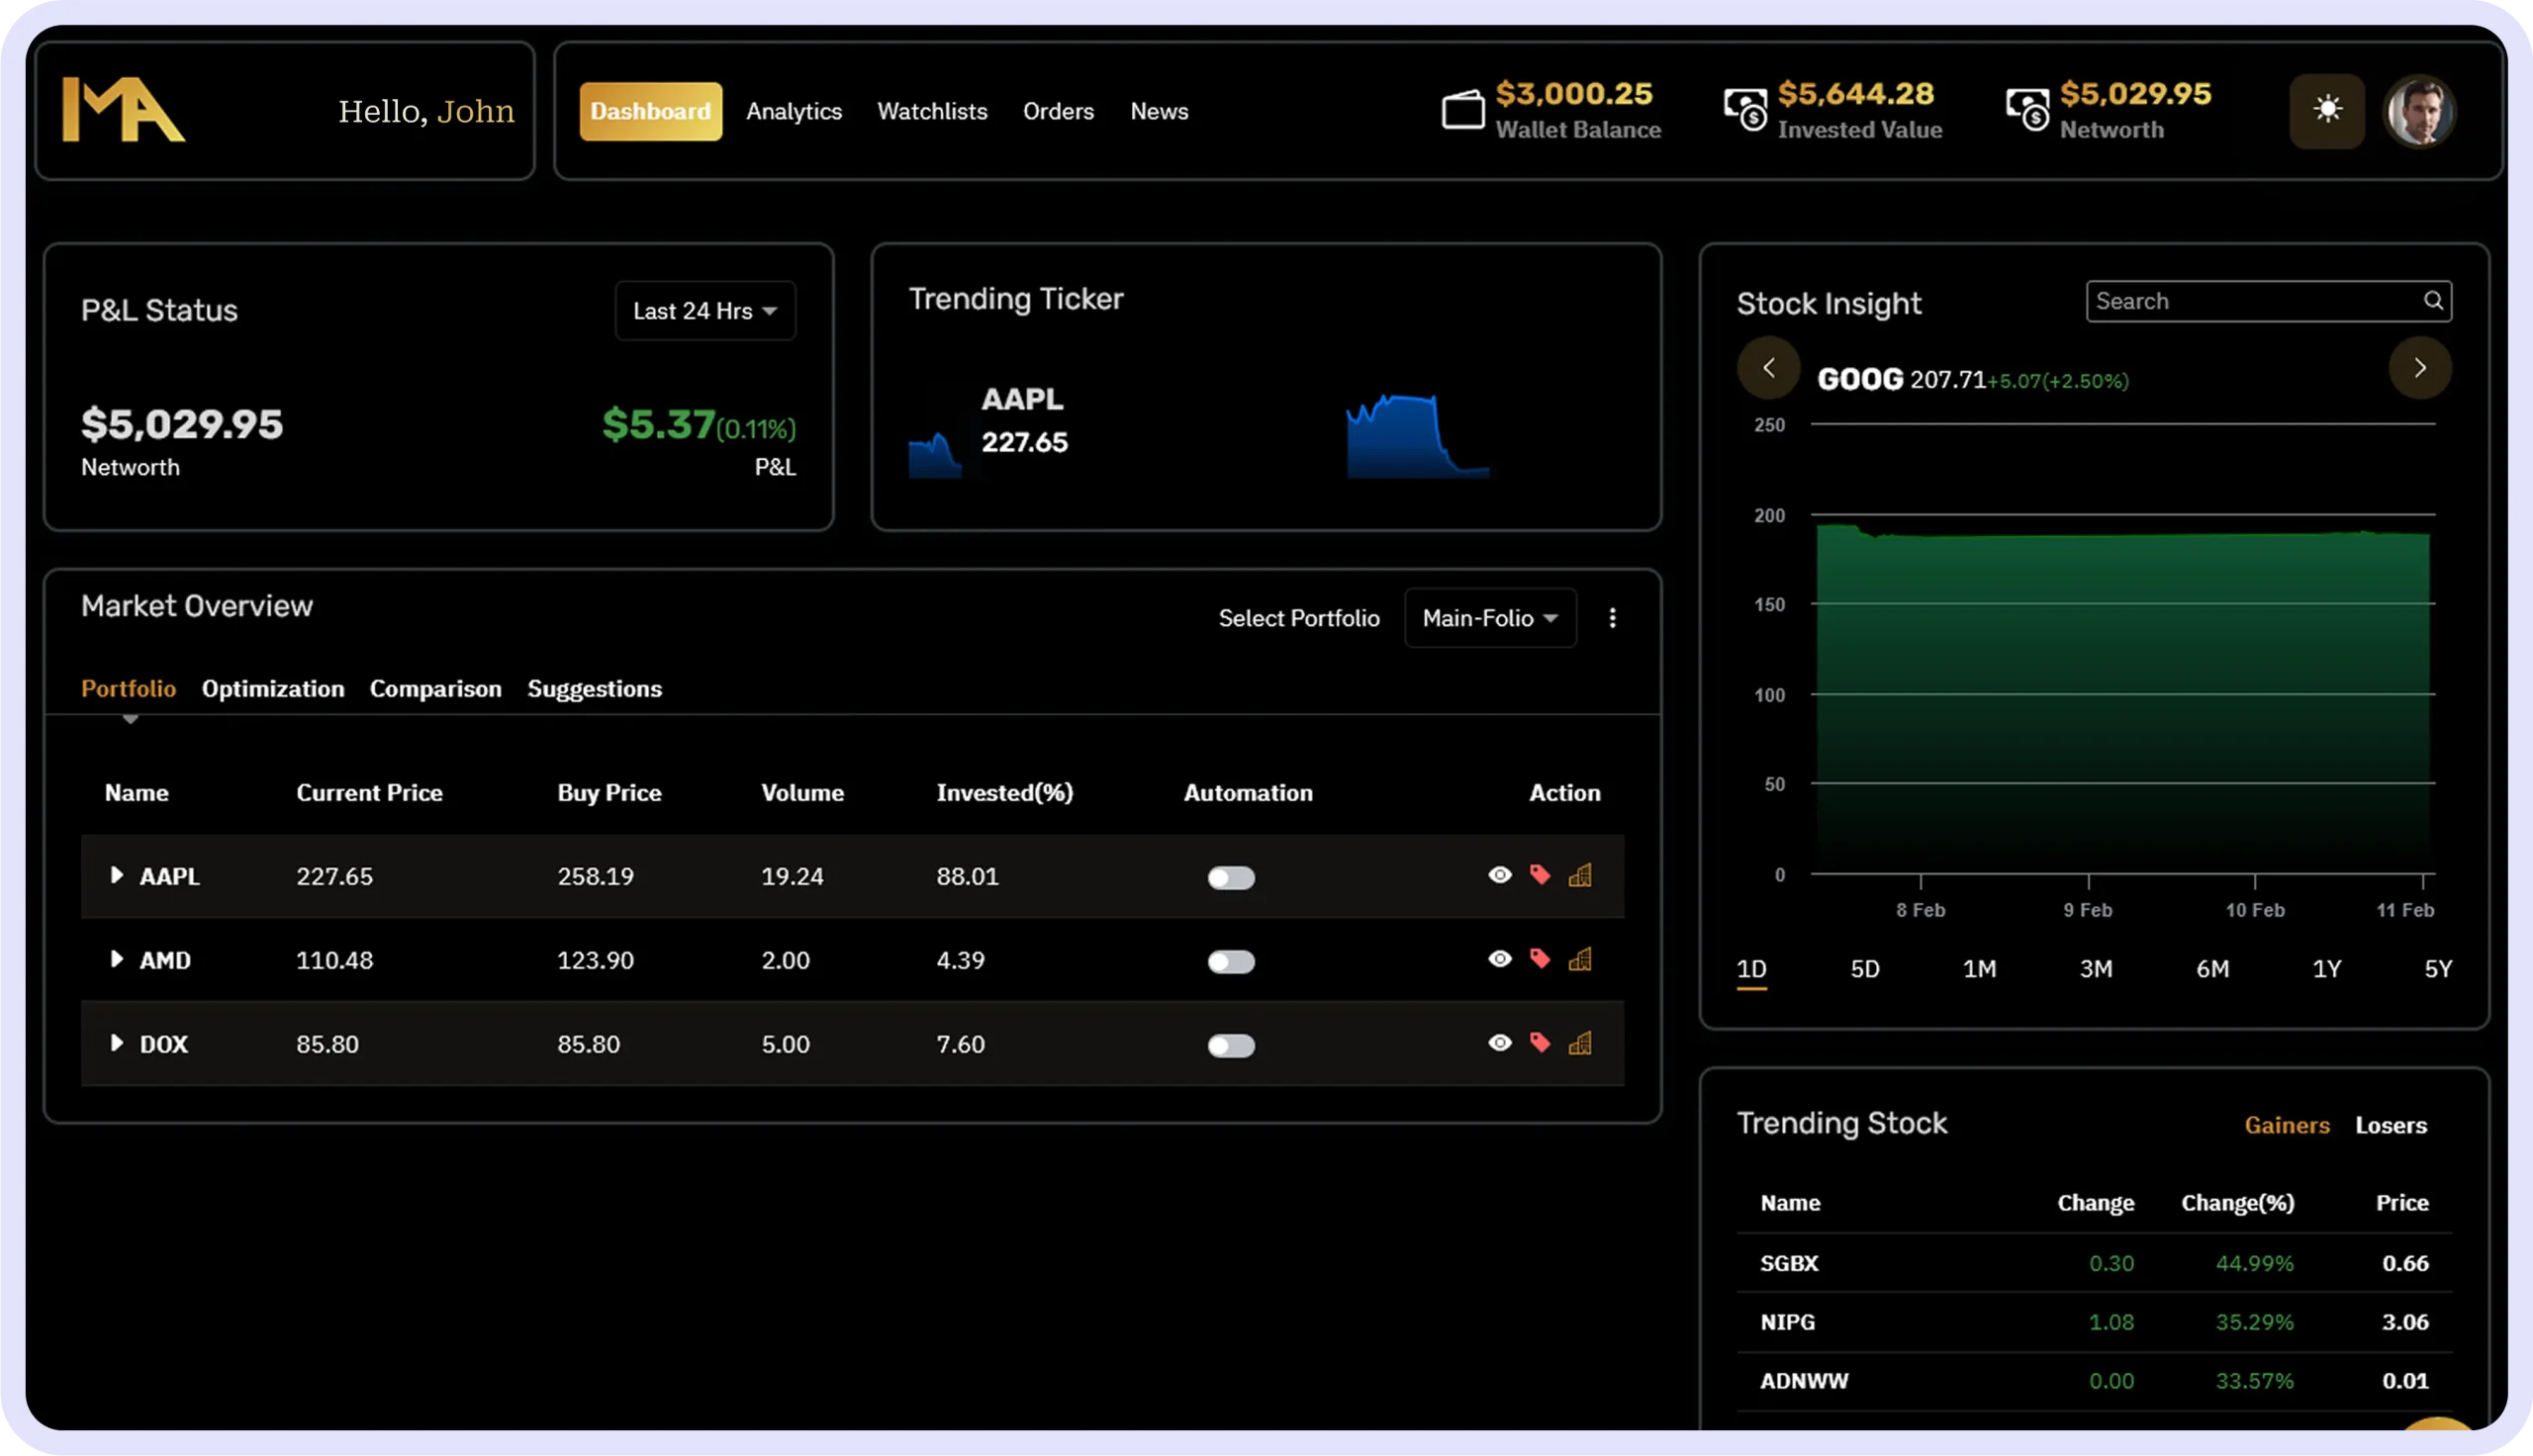2533x1456 pixels.
Task: Click AAPL mini sparkline in Trending Ticker
Action: coord(935,455)
